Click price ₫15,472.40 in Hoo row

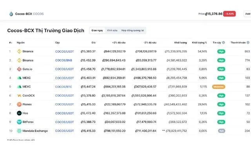[88, 113]
